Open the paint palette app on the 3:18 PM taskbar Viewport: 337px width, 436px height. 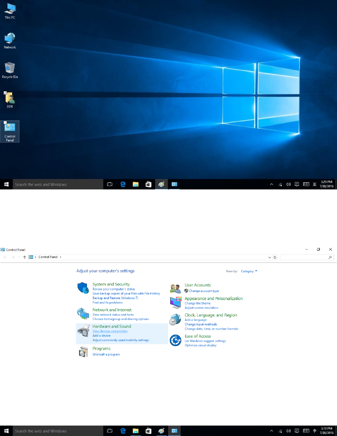pyautogui.click(x=161, y=431)
